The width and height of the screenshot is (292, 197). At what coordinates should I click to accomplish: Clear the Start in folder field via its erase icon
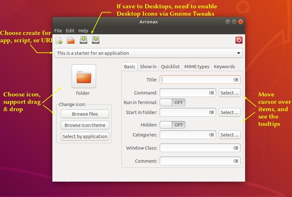[211, 112]
